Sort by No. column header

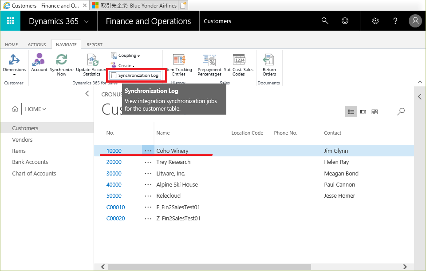[x=110, y=133]
